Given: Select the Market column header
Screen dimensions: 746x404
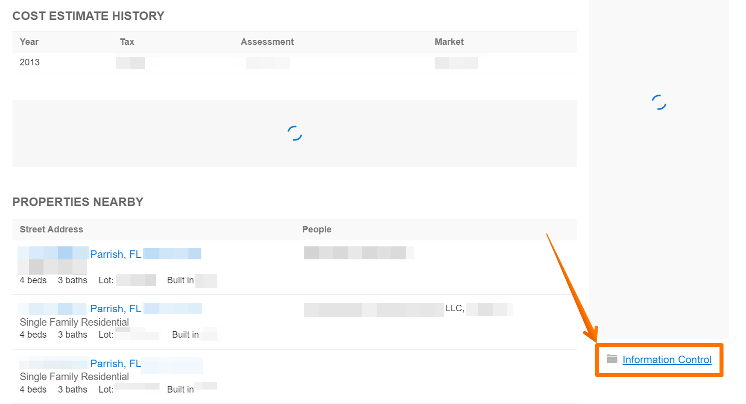Looking at the screenshot, I should point(449,42).
